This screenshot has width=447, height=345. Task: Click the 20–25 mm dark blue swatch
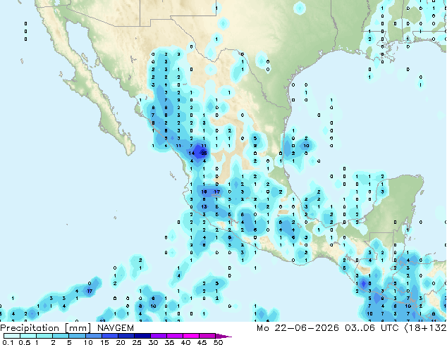[125, 336]
